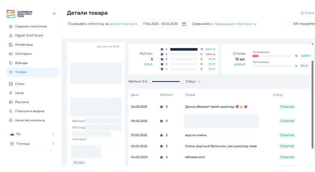Click the date range field 17.04.2025 - 30.04.2025
315x172 pixels.
164,24
